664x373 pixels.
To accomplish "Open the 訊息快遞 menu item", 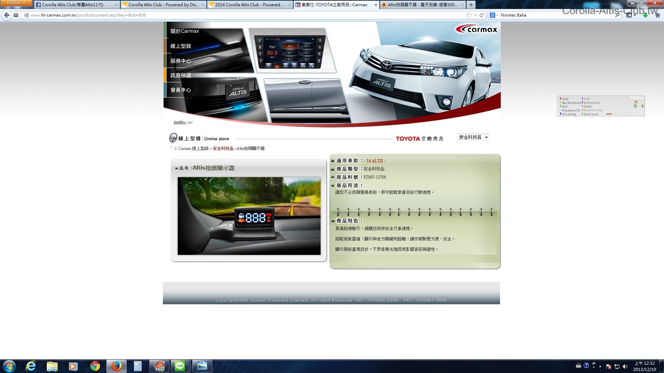I will pos(181,75).
